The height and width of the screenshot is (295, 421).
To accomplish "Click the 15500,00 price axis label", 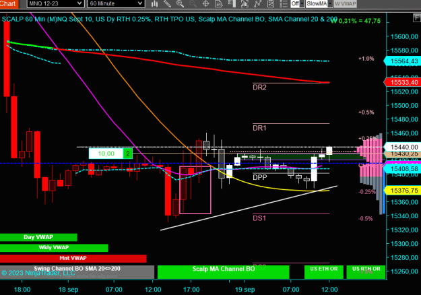I will 404,106.
